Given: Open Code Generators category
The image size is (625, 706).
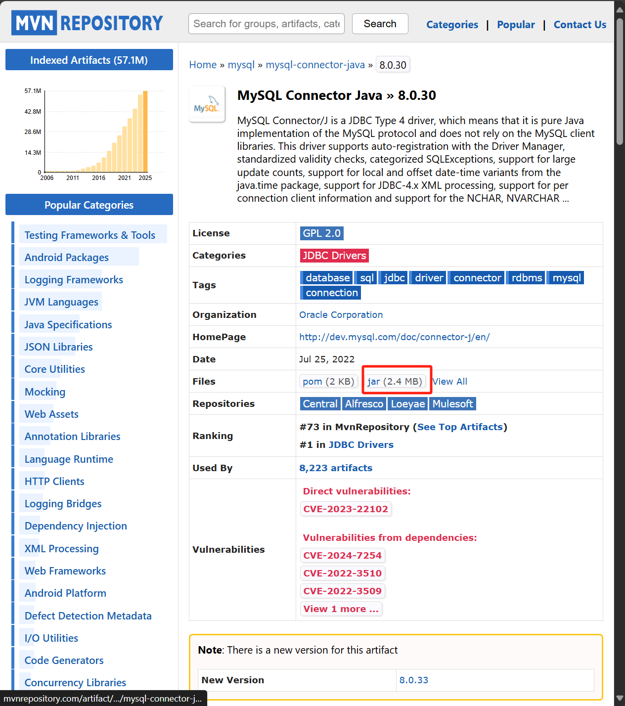Looking at the screenshot, I should [x=64, y=661].
